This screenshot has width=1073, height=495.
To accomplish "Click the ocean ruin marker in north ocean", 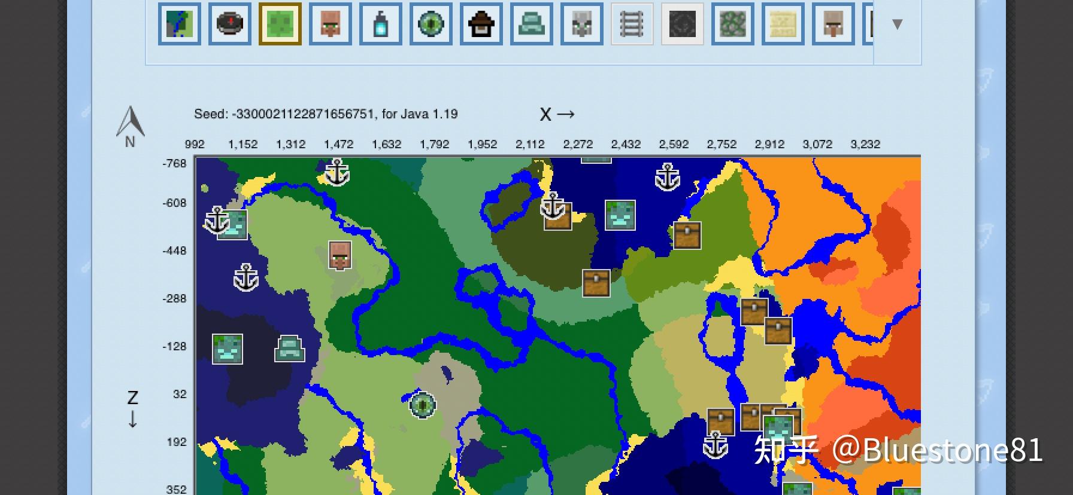I will pos(620,215).
